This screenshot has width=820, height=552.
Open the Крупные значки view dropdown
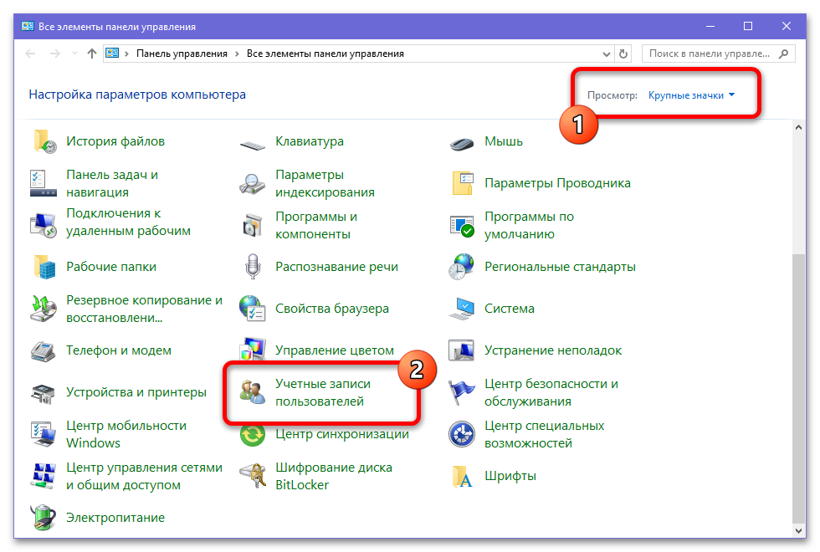[x=691, y=95]
